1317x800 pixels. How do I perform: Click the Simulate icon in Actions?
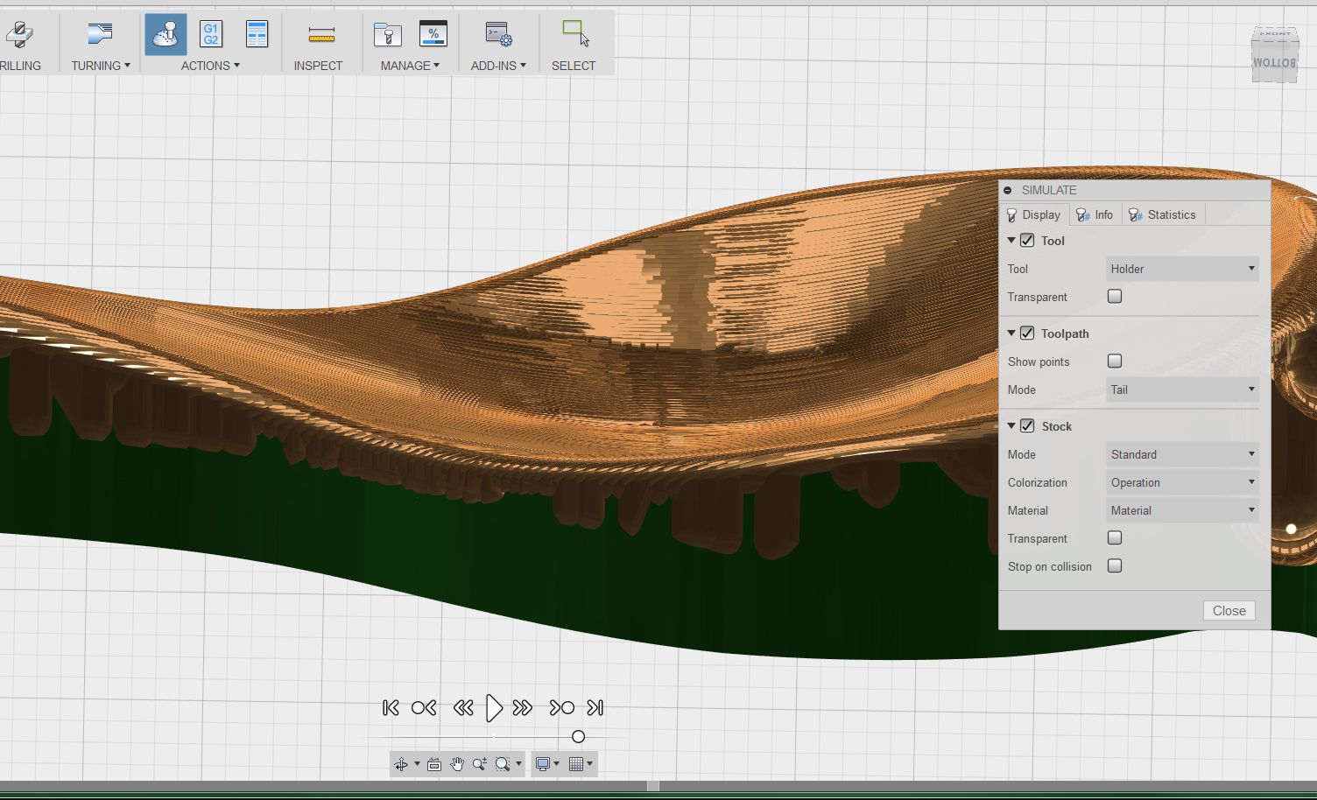166,35
